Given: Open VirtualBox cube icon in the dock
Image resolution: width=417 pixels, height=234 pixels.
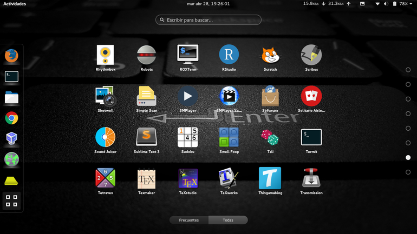Looking at the screenshot, I should (x=11, y=138).
